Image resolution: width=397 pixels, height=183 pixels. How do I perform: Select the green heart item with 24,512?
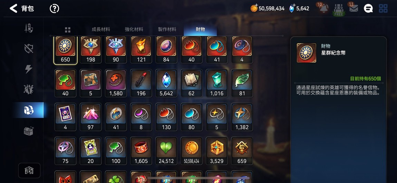point(166,151)
